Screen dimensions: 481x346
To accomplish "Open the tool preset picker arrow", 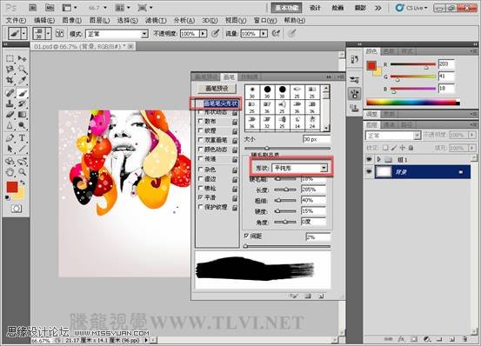I will click(x=23, y=33).
